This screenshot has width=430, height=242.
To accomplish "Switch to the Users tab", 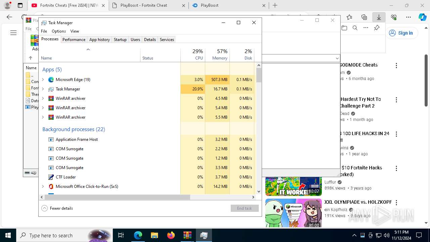I will 135,40.
